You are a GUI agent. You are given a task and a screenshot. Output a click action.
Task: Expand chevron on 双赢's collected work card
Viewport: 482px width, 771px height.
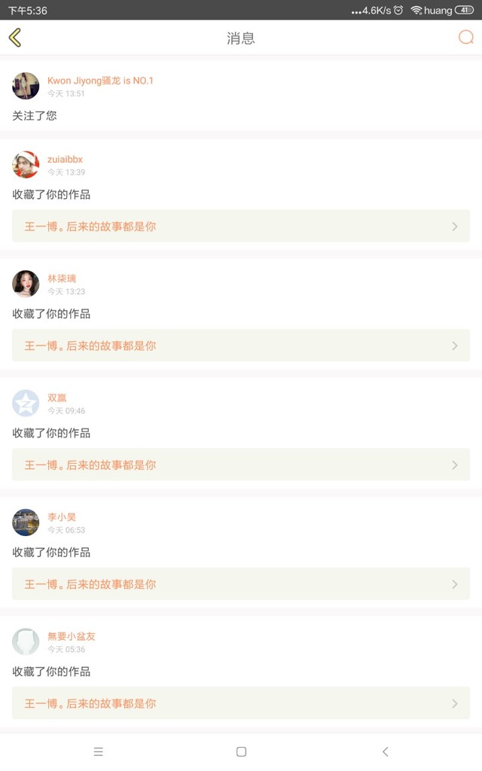click(454, 465)
